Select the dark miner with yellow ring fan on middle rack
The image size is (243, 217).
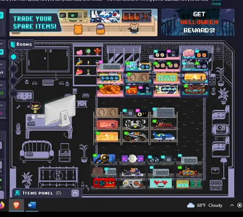pyautogui.click(x=142, y=114)
